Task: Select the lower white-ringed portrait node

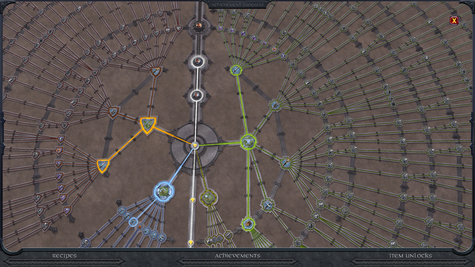Action: [x=196, y=95]
